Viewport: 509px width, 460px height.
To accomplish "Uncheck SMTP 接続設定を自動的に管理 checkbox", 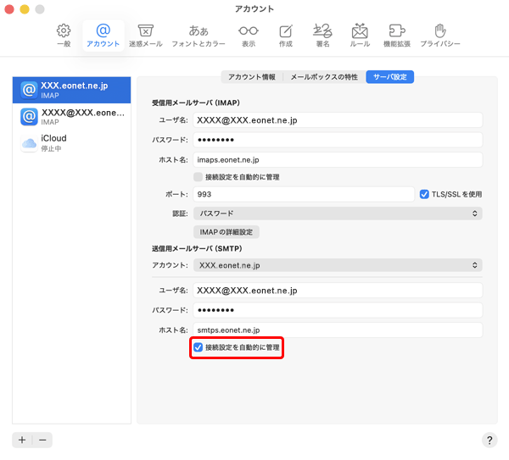I will [199, 347].
